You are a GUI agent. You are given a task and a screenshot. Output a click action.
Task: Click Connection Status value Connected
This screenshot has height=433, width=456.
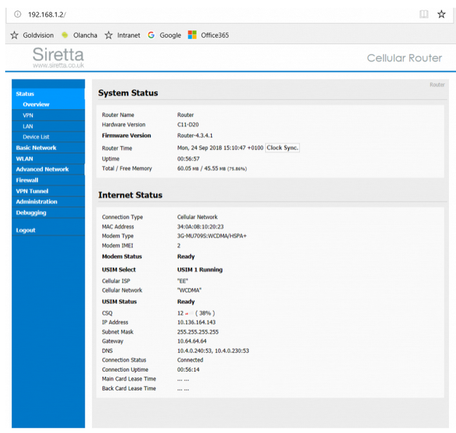190,360
